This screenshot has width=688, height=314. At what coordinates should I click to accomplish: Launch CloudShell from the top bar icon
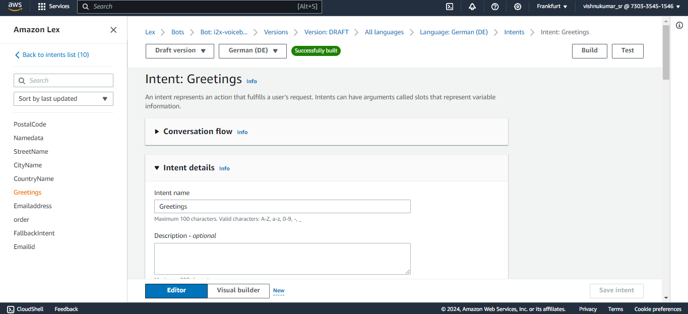coord(450,7)
